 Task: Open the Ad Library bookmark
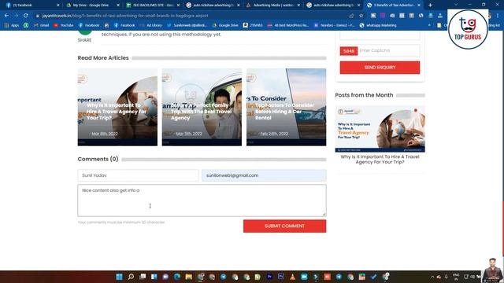coord(151,25)
